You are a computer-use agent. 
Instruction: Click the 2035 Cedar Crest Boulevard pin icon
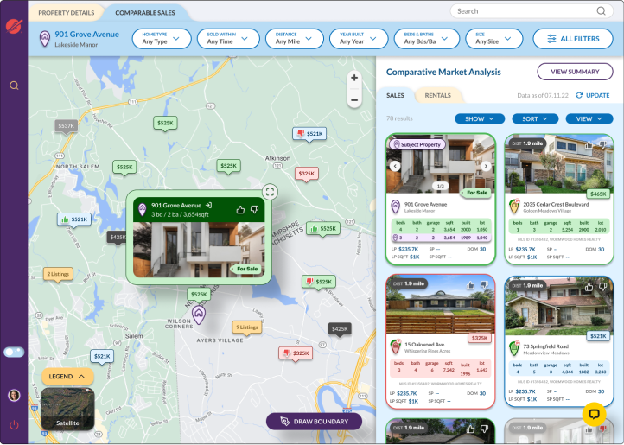[514, 207]
